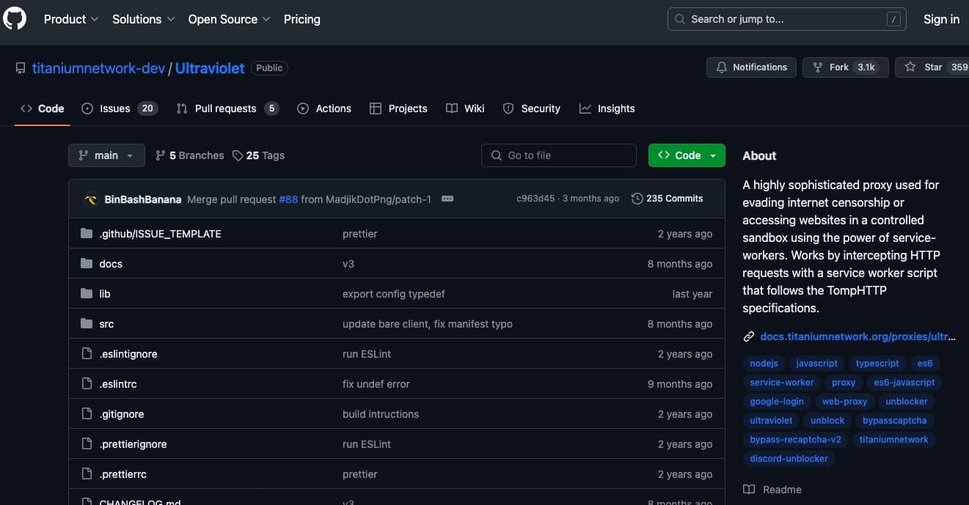Expand the Solutions menu

point(143,19)
